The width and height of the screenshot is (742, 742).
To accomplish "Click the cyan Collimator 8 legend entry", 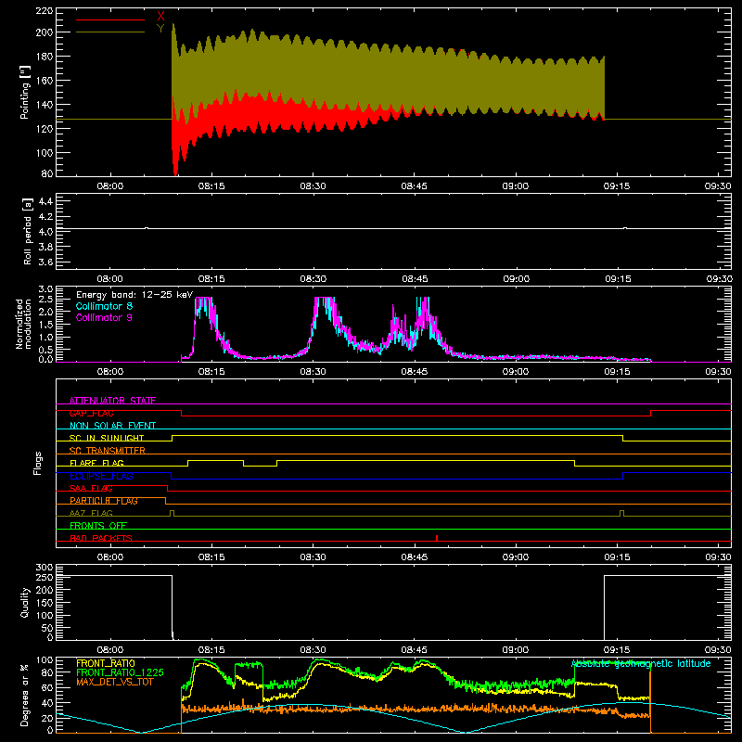I will 104,306.
